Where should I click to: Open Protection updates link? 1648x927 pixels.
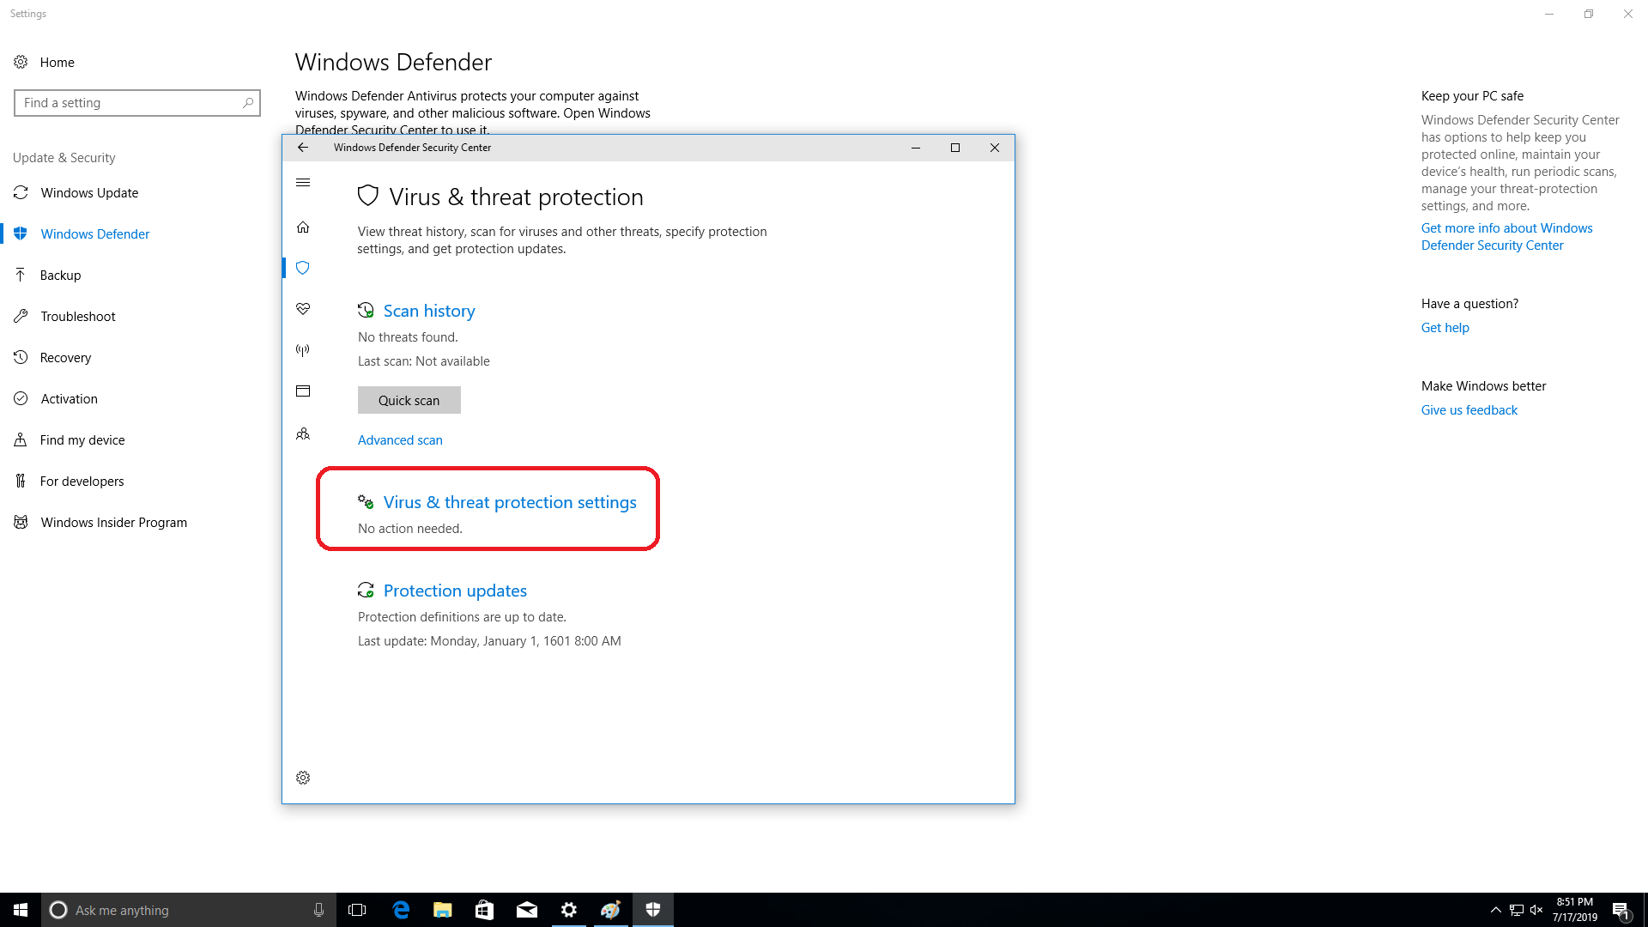pyautogui.click(x=455, y=591)
